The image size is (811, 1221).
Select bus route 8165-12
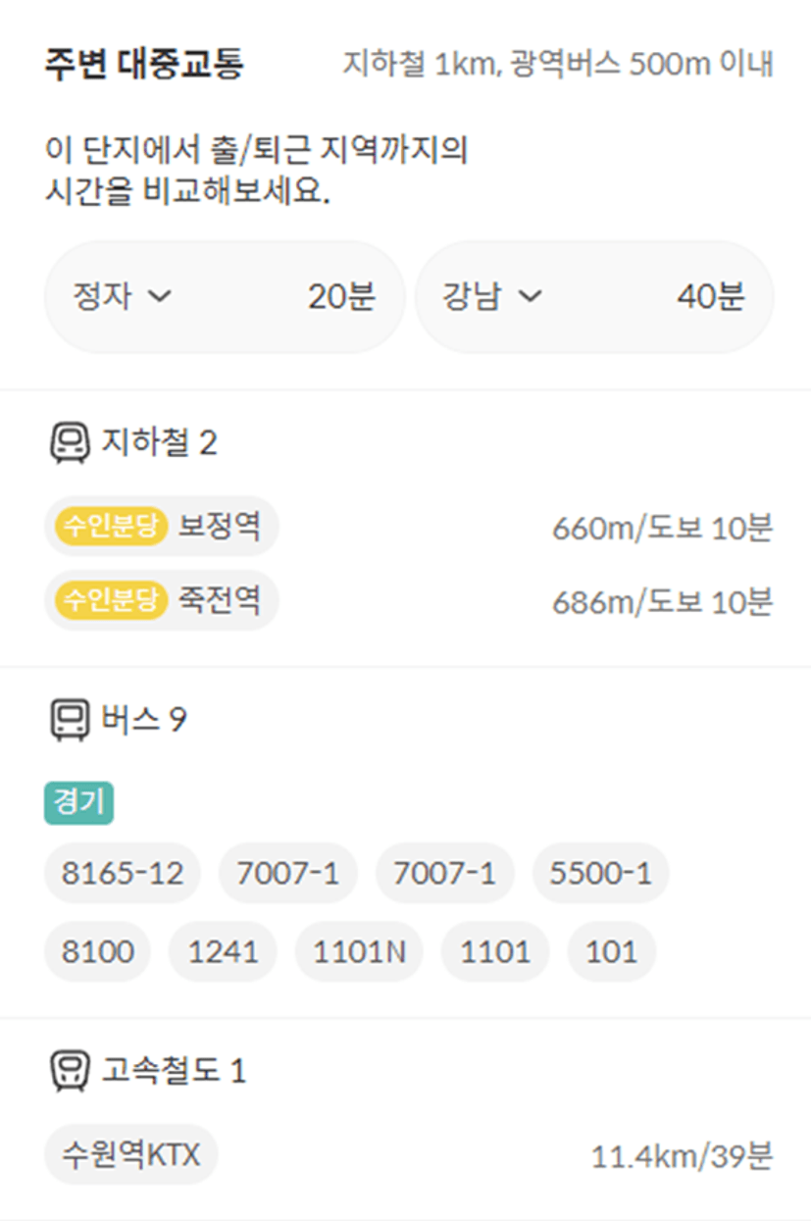(x=123, y=873)
